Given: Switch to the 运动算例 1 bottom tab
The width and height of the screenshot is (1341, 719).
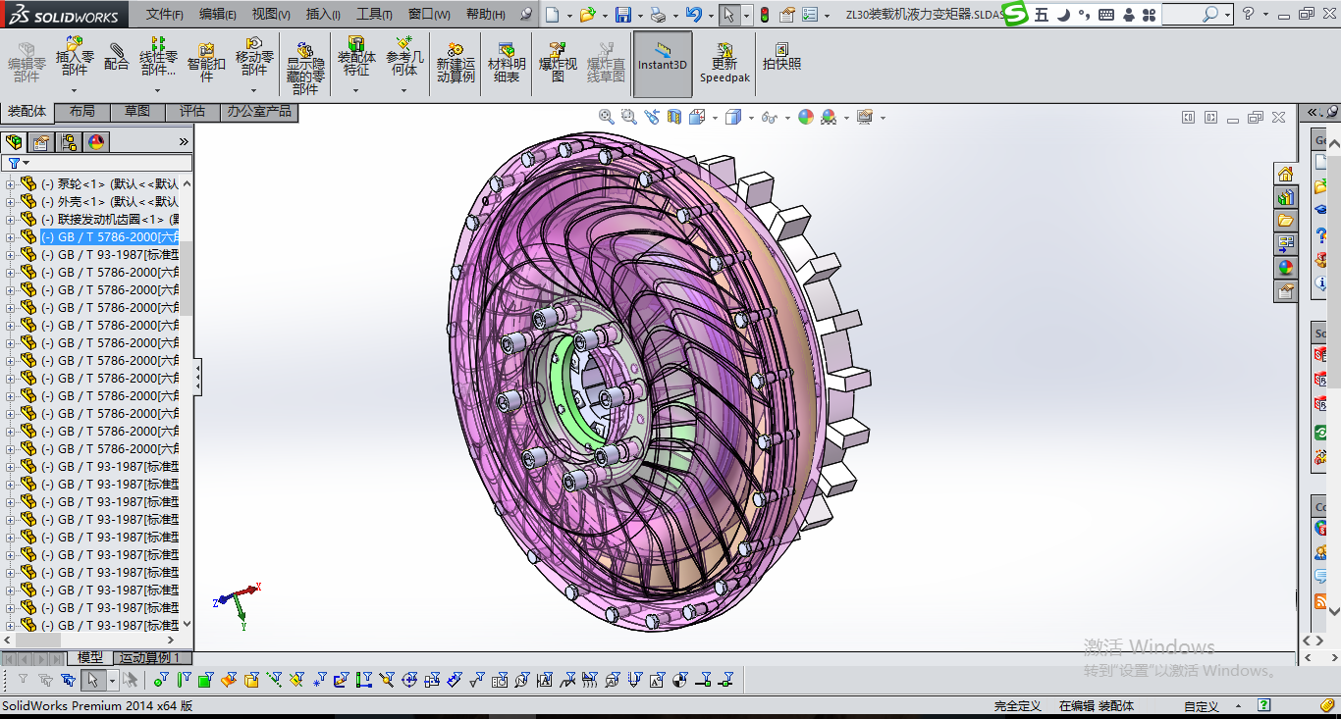Looking at the screenshot, I should pos(151,657).
